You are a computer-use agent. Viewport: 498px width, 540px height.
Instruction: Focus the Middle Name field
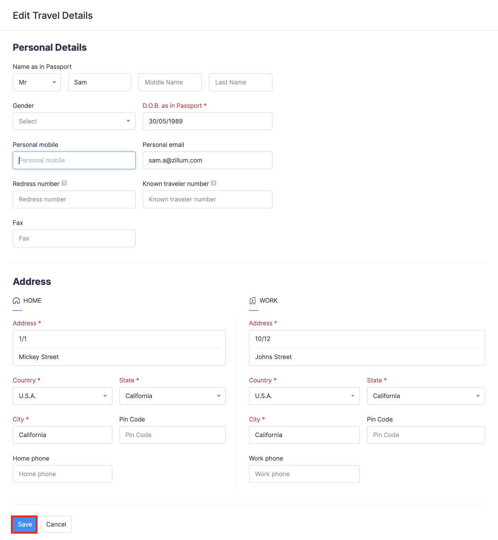170,82
